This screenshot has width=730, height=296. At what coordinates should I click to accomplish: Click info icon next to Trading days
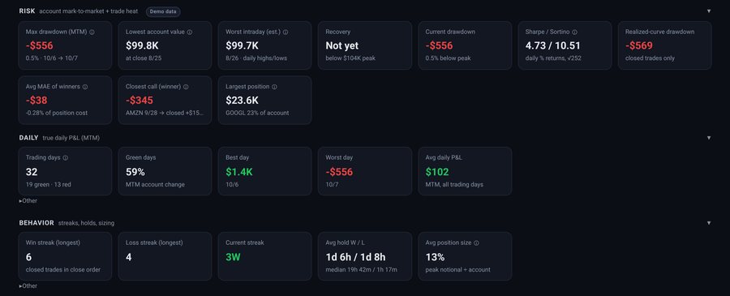click(x=65, y=158)
